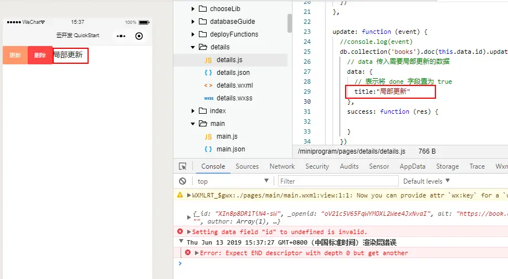The image size is (508, 279).
Task: Click the WeChat wifi signal icon
Action: (43, 22)
